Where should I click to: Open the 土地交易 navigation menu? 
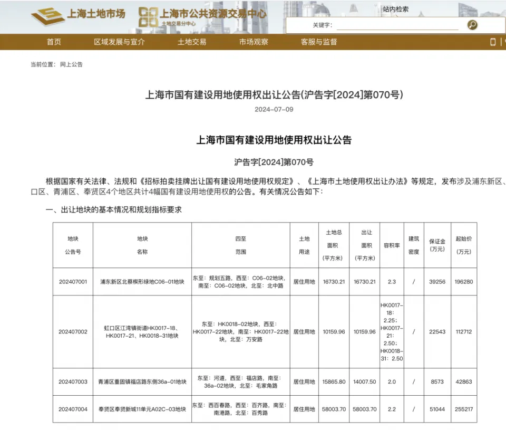(192, 42)
